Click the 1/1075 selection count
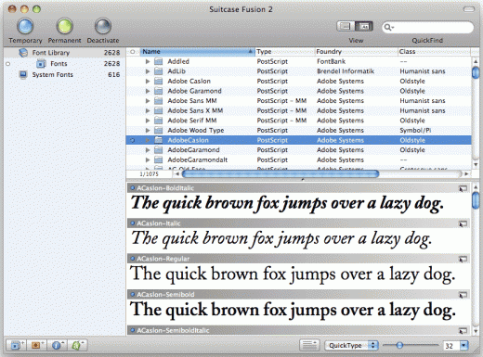The height and width of the screenshot is (357, 483). pyautogui.click(x=149, y=174)
